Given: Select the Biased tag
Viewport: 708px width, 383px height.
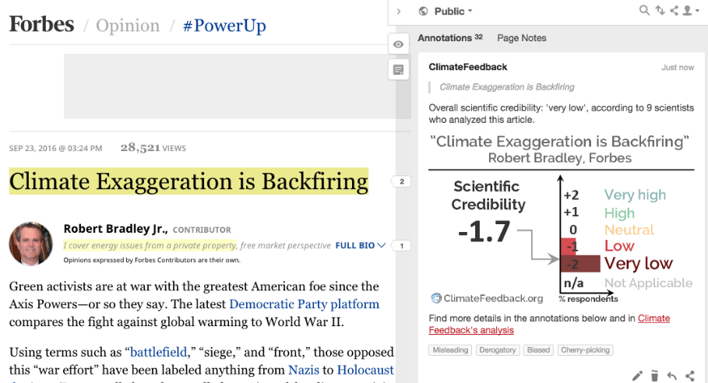Looking at the screenshot, I should (x=538, y=350).
